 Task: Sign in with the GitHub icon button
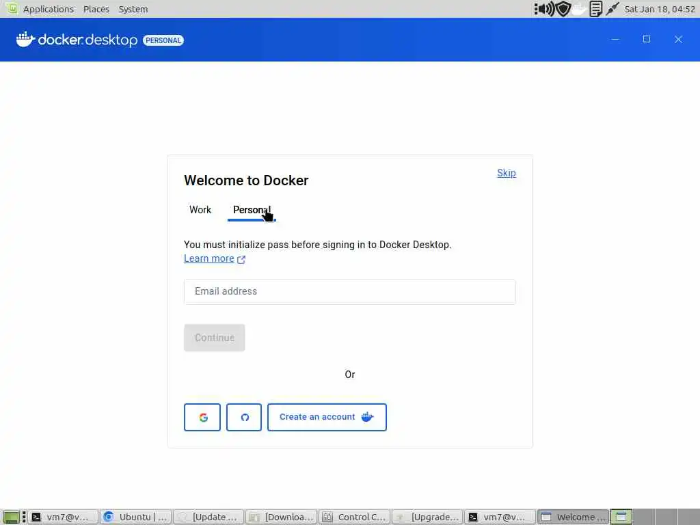point(244,418)
